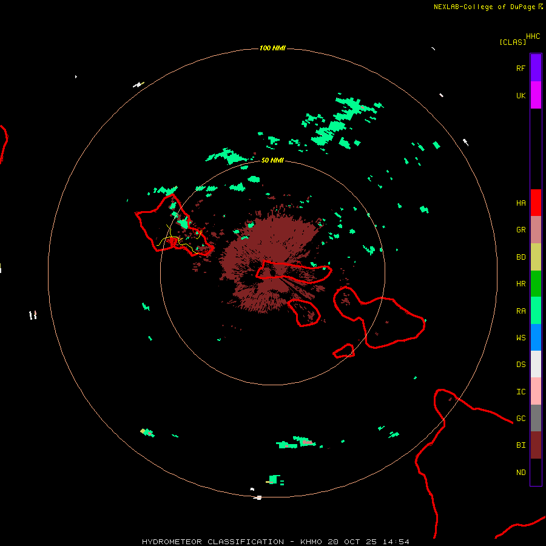Click the RF purple legend swatch
The width and height of the screenshot is (546, 546).
click(x=536, y=67)
